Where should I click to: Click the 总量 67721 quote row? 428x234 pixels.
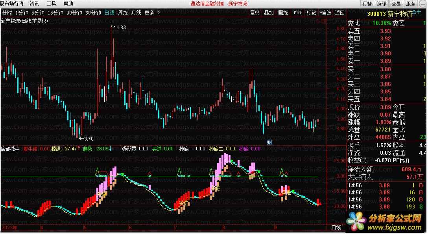point(369,130)
